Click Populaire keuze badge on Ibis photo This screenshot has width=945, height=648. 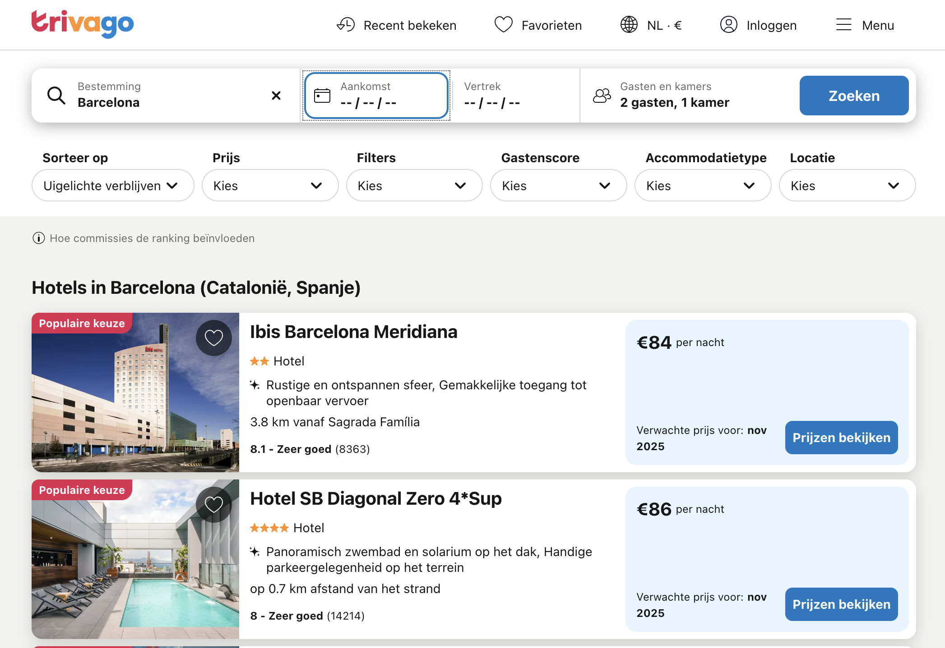point(82,323)
